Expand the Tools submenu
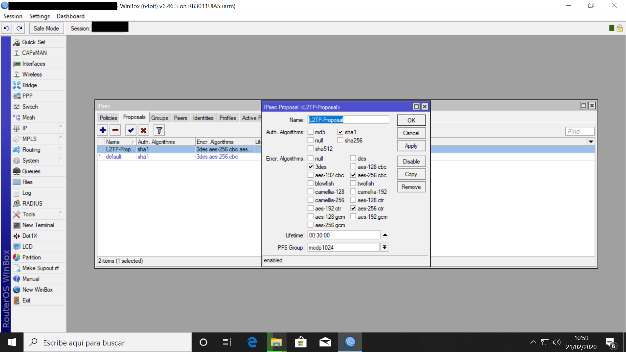This screenshot has height=352, width=626. [61, 214]
